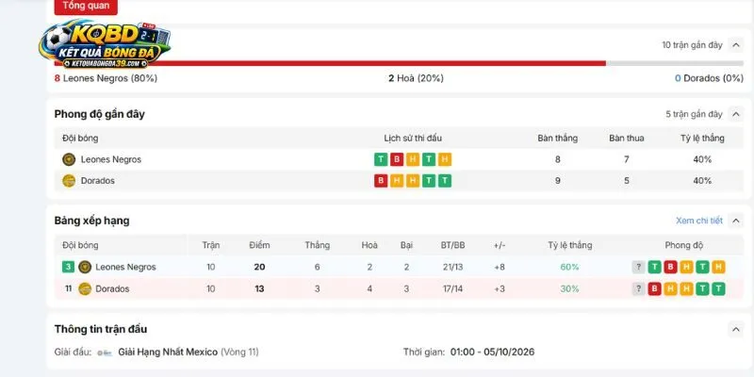Click the green rank 3 badge

click(x=68, y=267)
